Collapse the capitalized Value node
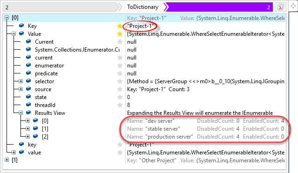This screenshot has width=298, height=173. point(14,34)
